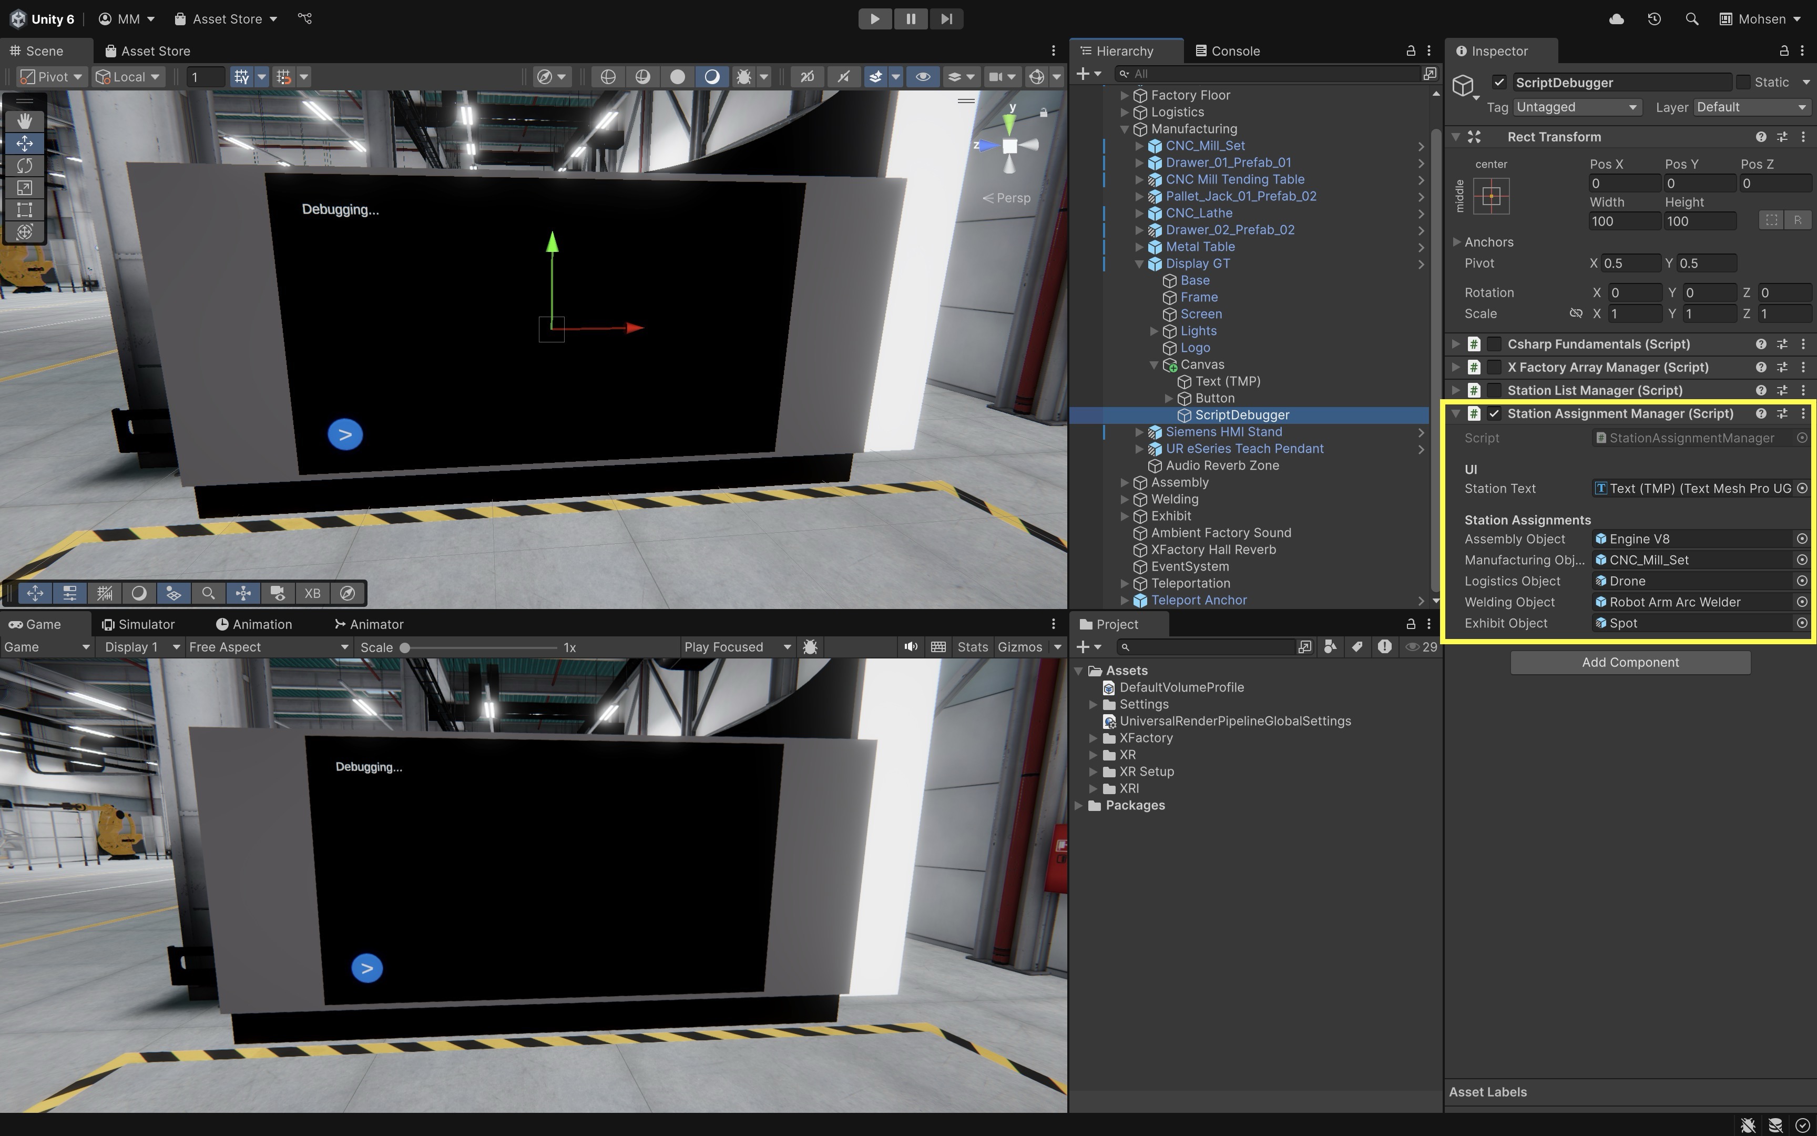Click the Stats button in Game view
This screenshot has width=1817, height=1136.
[972, 647]
